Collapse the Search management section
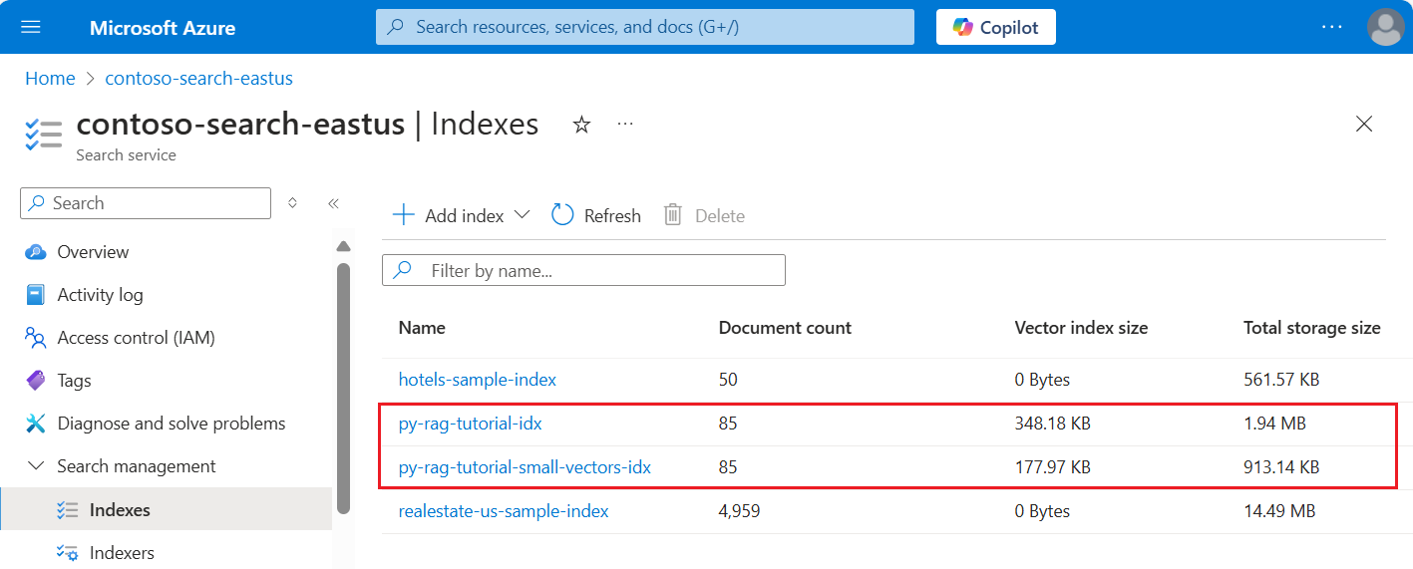 tap(36, 466)
